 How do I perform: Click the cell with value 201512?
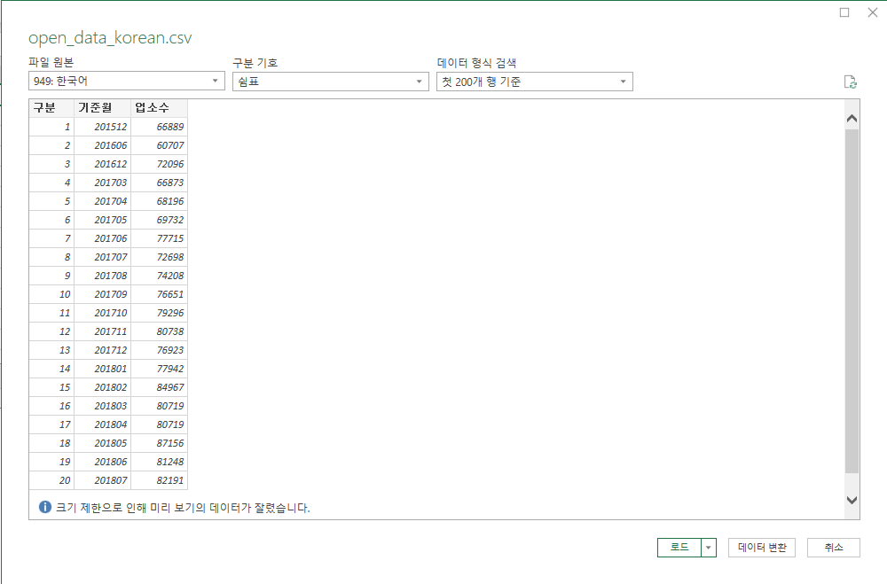pyautogui.click(x=102, y=127)
